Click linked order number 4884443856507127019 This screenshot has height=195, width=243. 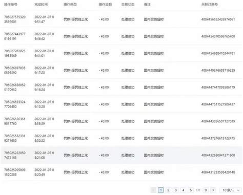(x=218, y=121)
